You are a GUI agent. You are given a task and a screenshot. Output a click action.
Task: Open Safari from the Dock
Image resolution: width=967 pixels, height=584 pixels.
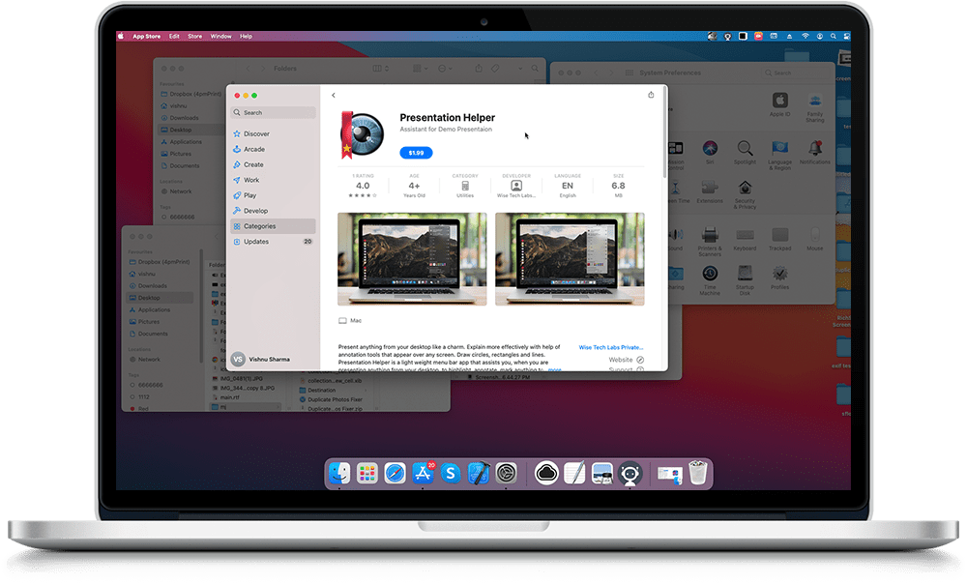point(395,473)
